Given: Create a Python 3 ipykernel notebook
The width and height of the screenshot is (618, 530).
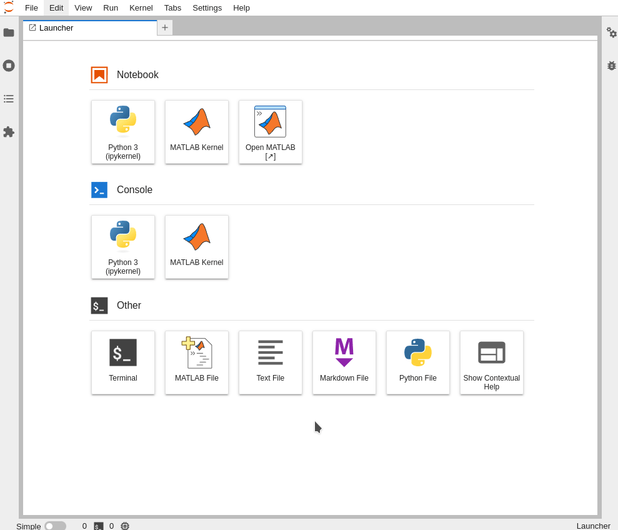Looking at the screenshot, I should pyautogui.click(x=122, y=131).
